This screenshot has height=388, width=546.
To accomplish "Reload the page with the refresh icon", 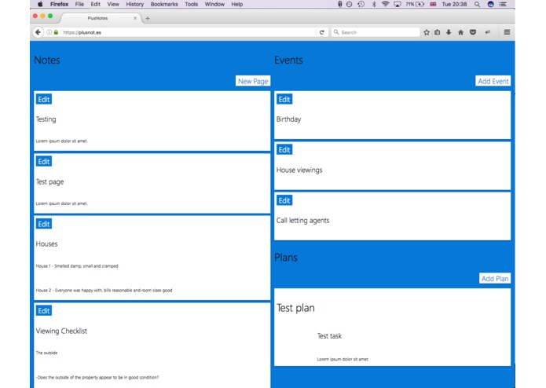I will 322,32.
